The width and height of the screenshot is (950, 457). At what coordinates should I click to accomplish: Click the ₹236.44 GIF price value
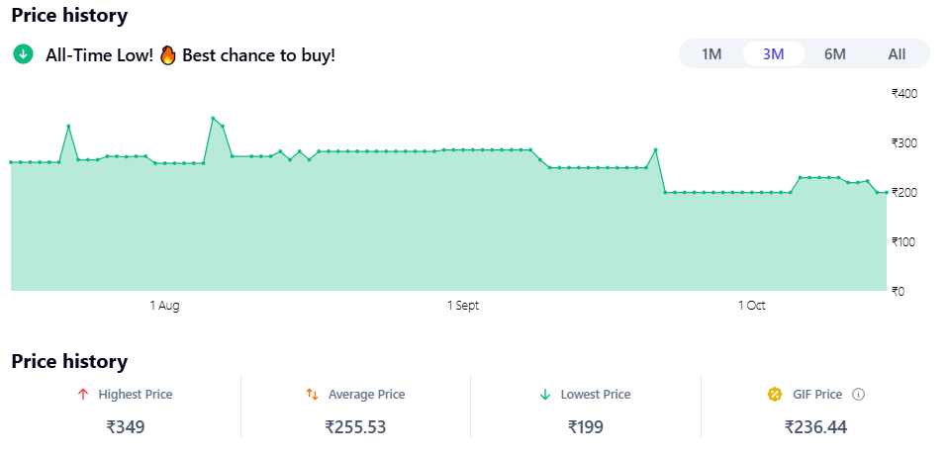[x=815, y=427]
